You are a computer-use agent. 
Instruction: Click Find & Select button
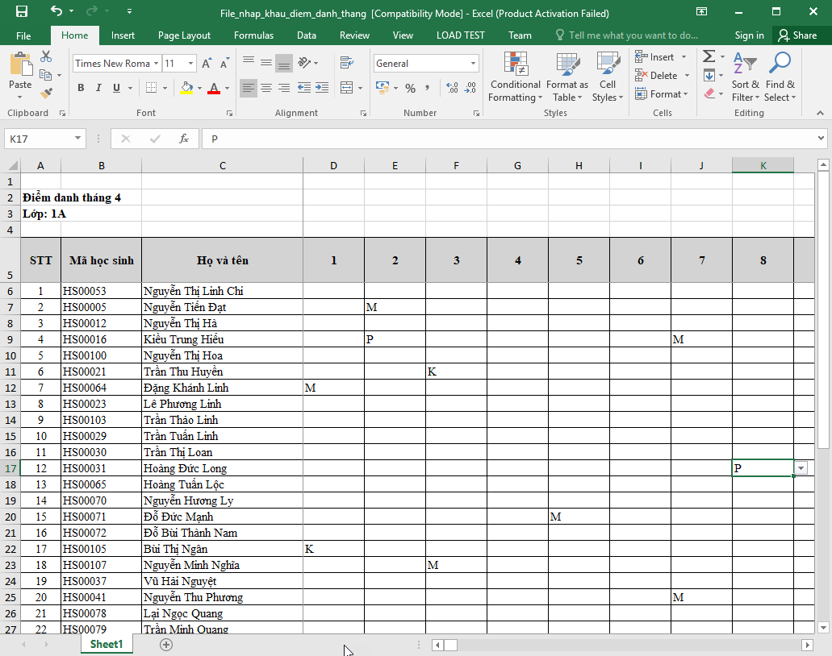(x=780, y=77)
